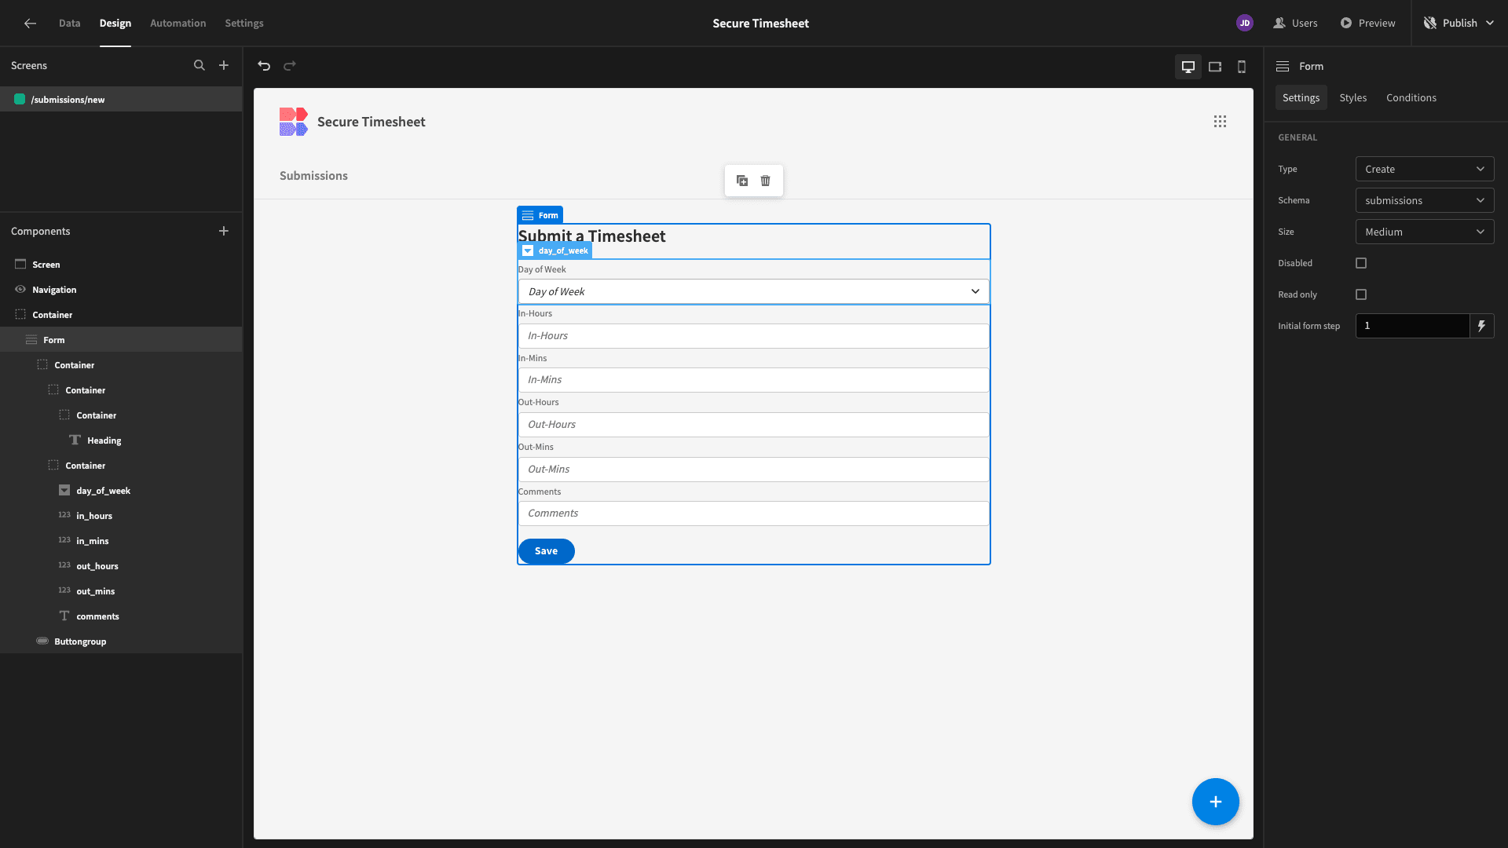Switch to the Conditions tab
Screen dimensions: 1508x848
pos(1411,98)
